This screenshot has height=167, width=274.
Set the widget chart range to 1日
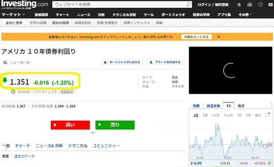196,115
